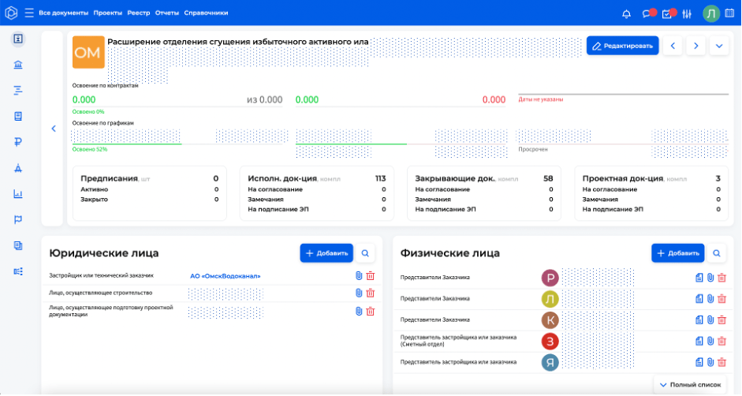The image size is (742, 396).
Task: Open the bar chart icon in sidebar
Action: tap(17, 194)
